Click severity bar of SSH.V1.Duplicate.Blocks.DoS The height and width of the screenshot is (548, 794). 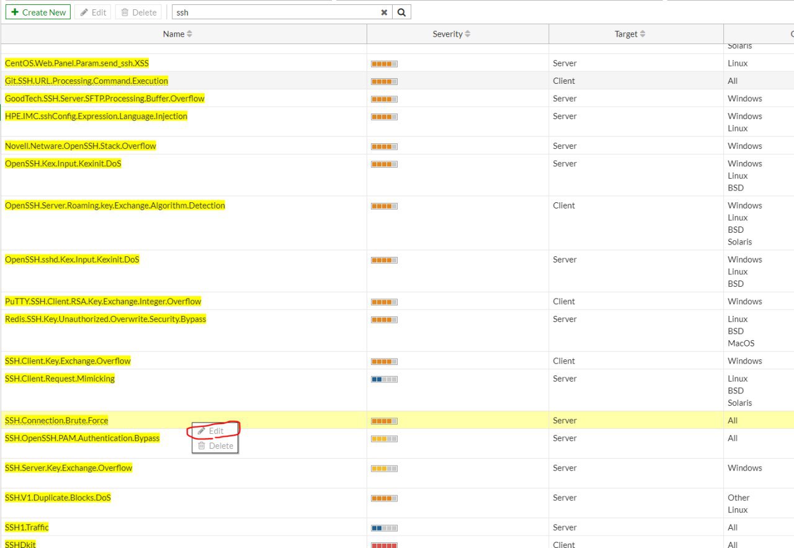coord(384,498)
